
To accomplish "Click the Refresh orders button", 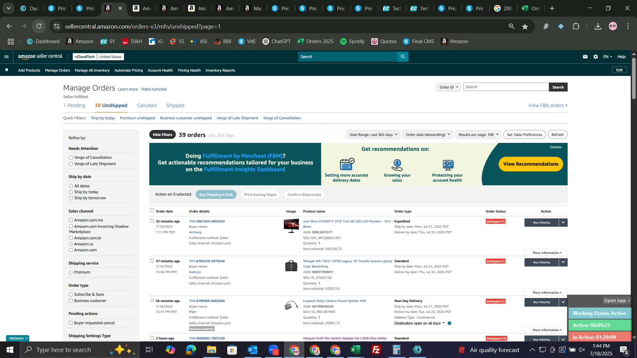I will pos(557,135).
